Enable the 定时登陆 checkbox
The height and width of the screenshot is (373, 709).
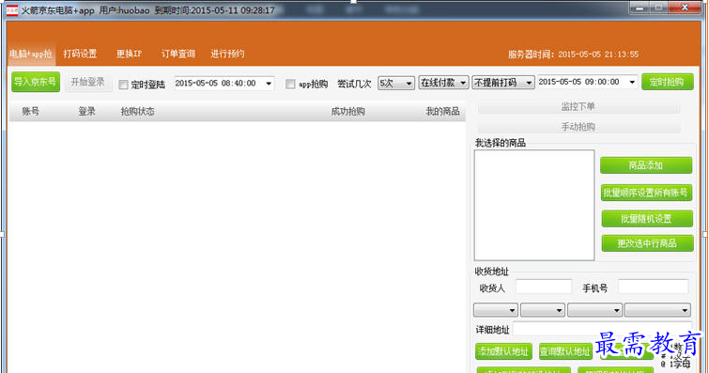pyautogui.click(x=123, y=85)
